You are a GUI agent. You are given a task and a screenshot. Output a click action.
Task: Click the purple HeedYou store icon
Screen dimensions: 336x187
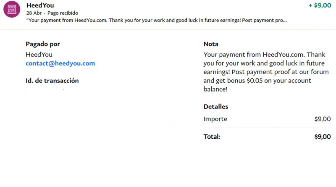[12, 9]
